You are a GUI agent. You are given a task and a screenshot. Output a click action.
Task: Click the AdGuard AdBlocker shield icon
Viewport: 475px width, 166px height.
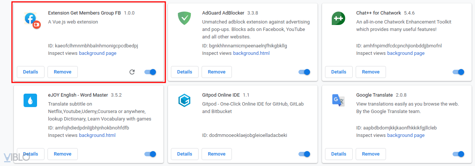(x=184, y=18)
